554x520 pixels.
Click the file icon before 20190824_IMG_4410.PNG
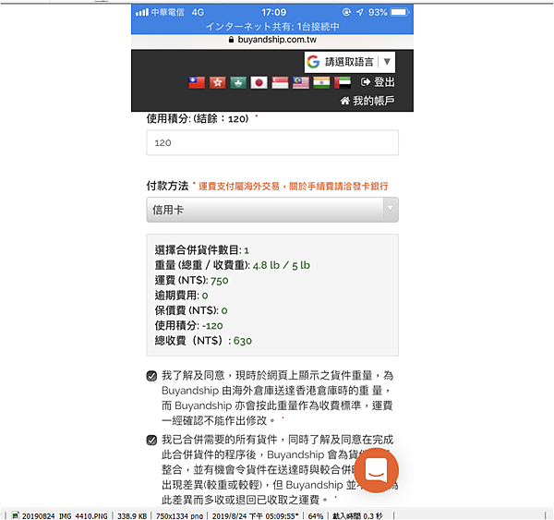pyautogui.click(x=15, y=515)
